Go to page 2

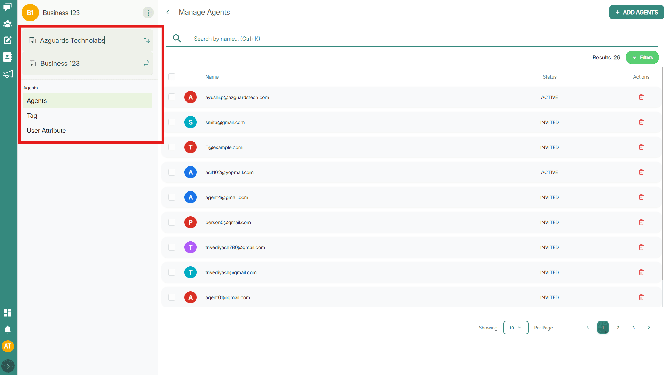pos(618,328)
